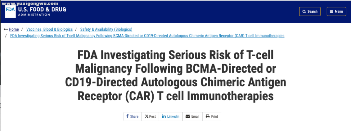Click the main article headline
The height and width of the screenshot is (131, 351).
coord(175,76)
